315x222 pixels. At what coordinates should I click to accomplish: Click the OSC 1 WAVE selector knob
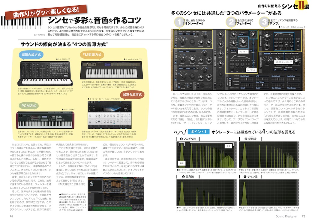pos(182,42)
